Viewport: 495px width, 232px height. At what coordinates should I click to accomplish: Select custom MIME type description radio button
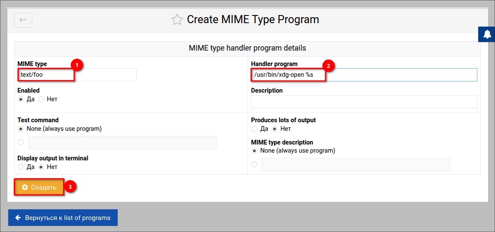point(254,165)
